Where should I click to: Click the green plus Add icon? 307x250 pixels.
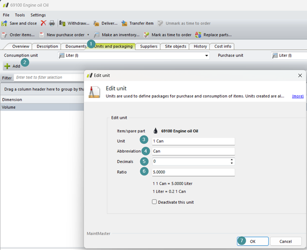coord(7,66)
